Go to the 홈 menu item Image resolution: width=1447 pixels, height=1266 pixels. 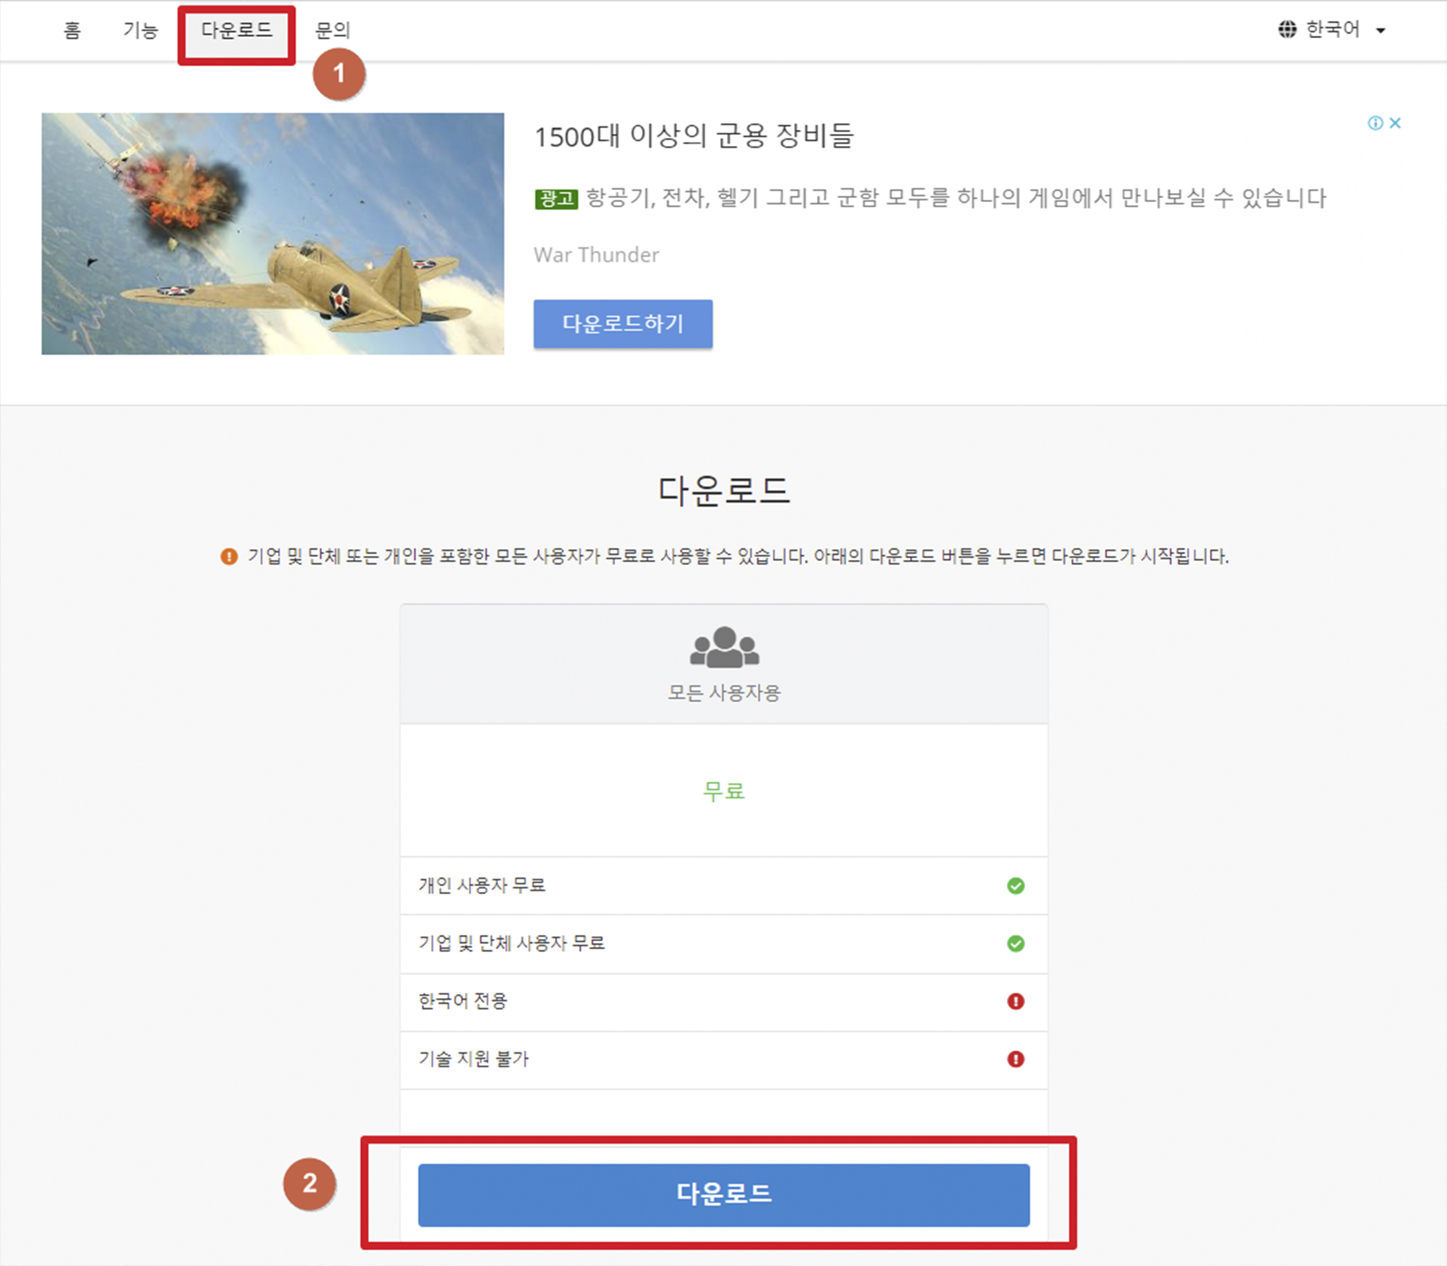pyautogui.click(x=72, y=31)
